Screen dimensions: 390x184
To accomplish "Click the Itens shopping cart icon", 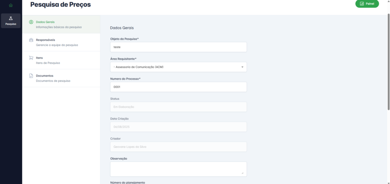I will (x=31, y=58).
